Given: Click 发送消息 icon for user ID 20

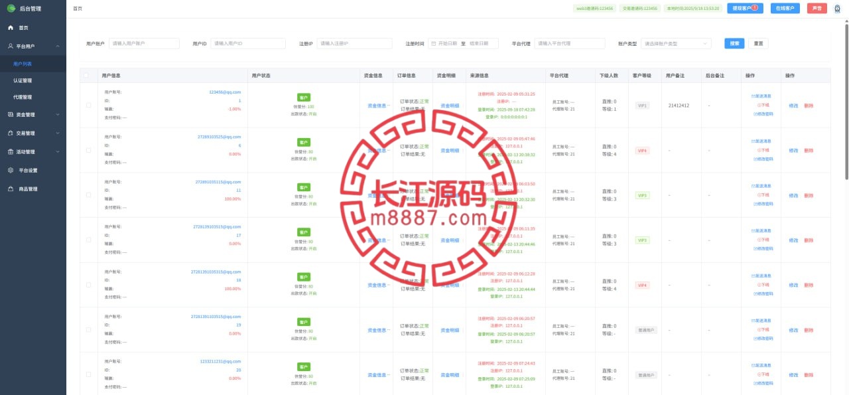Looking at the screenshot, I should 753,366.
